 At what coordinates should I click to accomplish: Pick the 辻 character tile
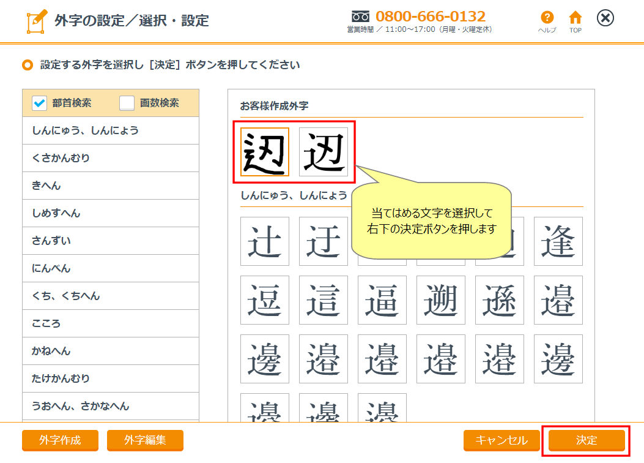[265, 241]
